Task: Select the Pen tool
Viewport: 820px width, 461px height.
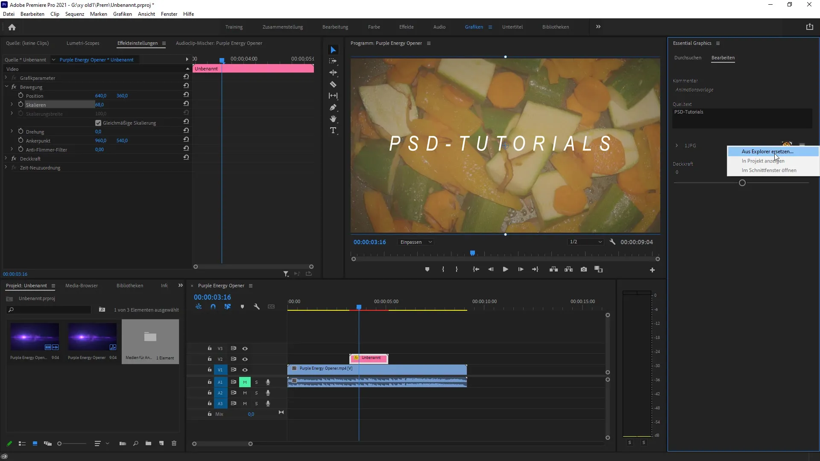Action: 333,107
